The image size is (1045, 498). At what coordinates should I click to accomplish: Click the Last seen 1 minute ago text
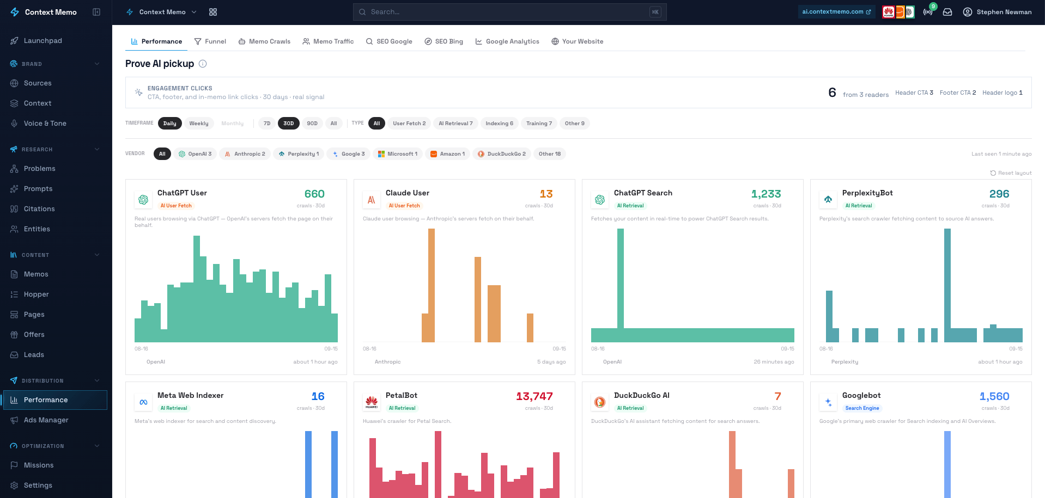[x=1001, y=154]
